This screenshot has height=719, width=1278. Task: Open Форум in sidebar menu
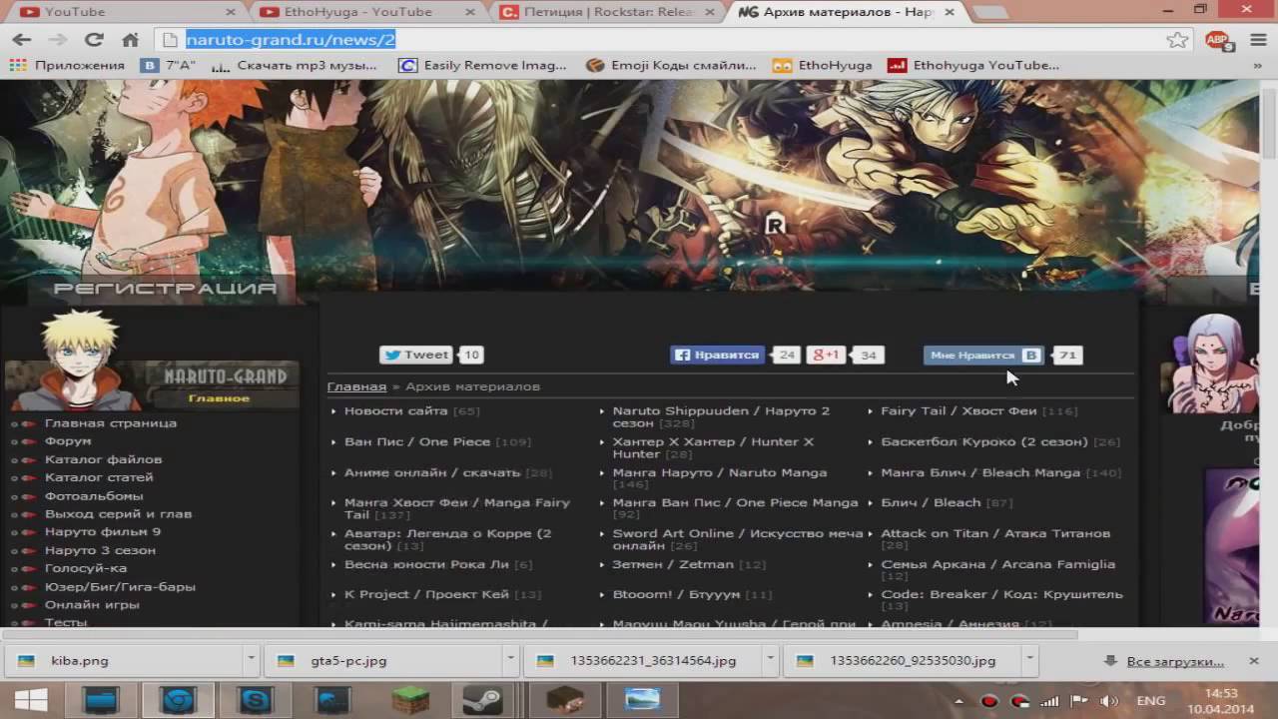pos(68,440)
